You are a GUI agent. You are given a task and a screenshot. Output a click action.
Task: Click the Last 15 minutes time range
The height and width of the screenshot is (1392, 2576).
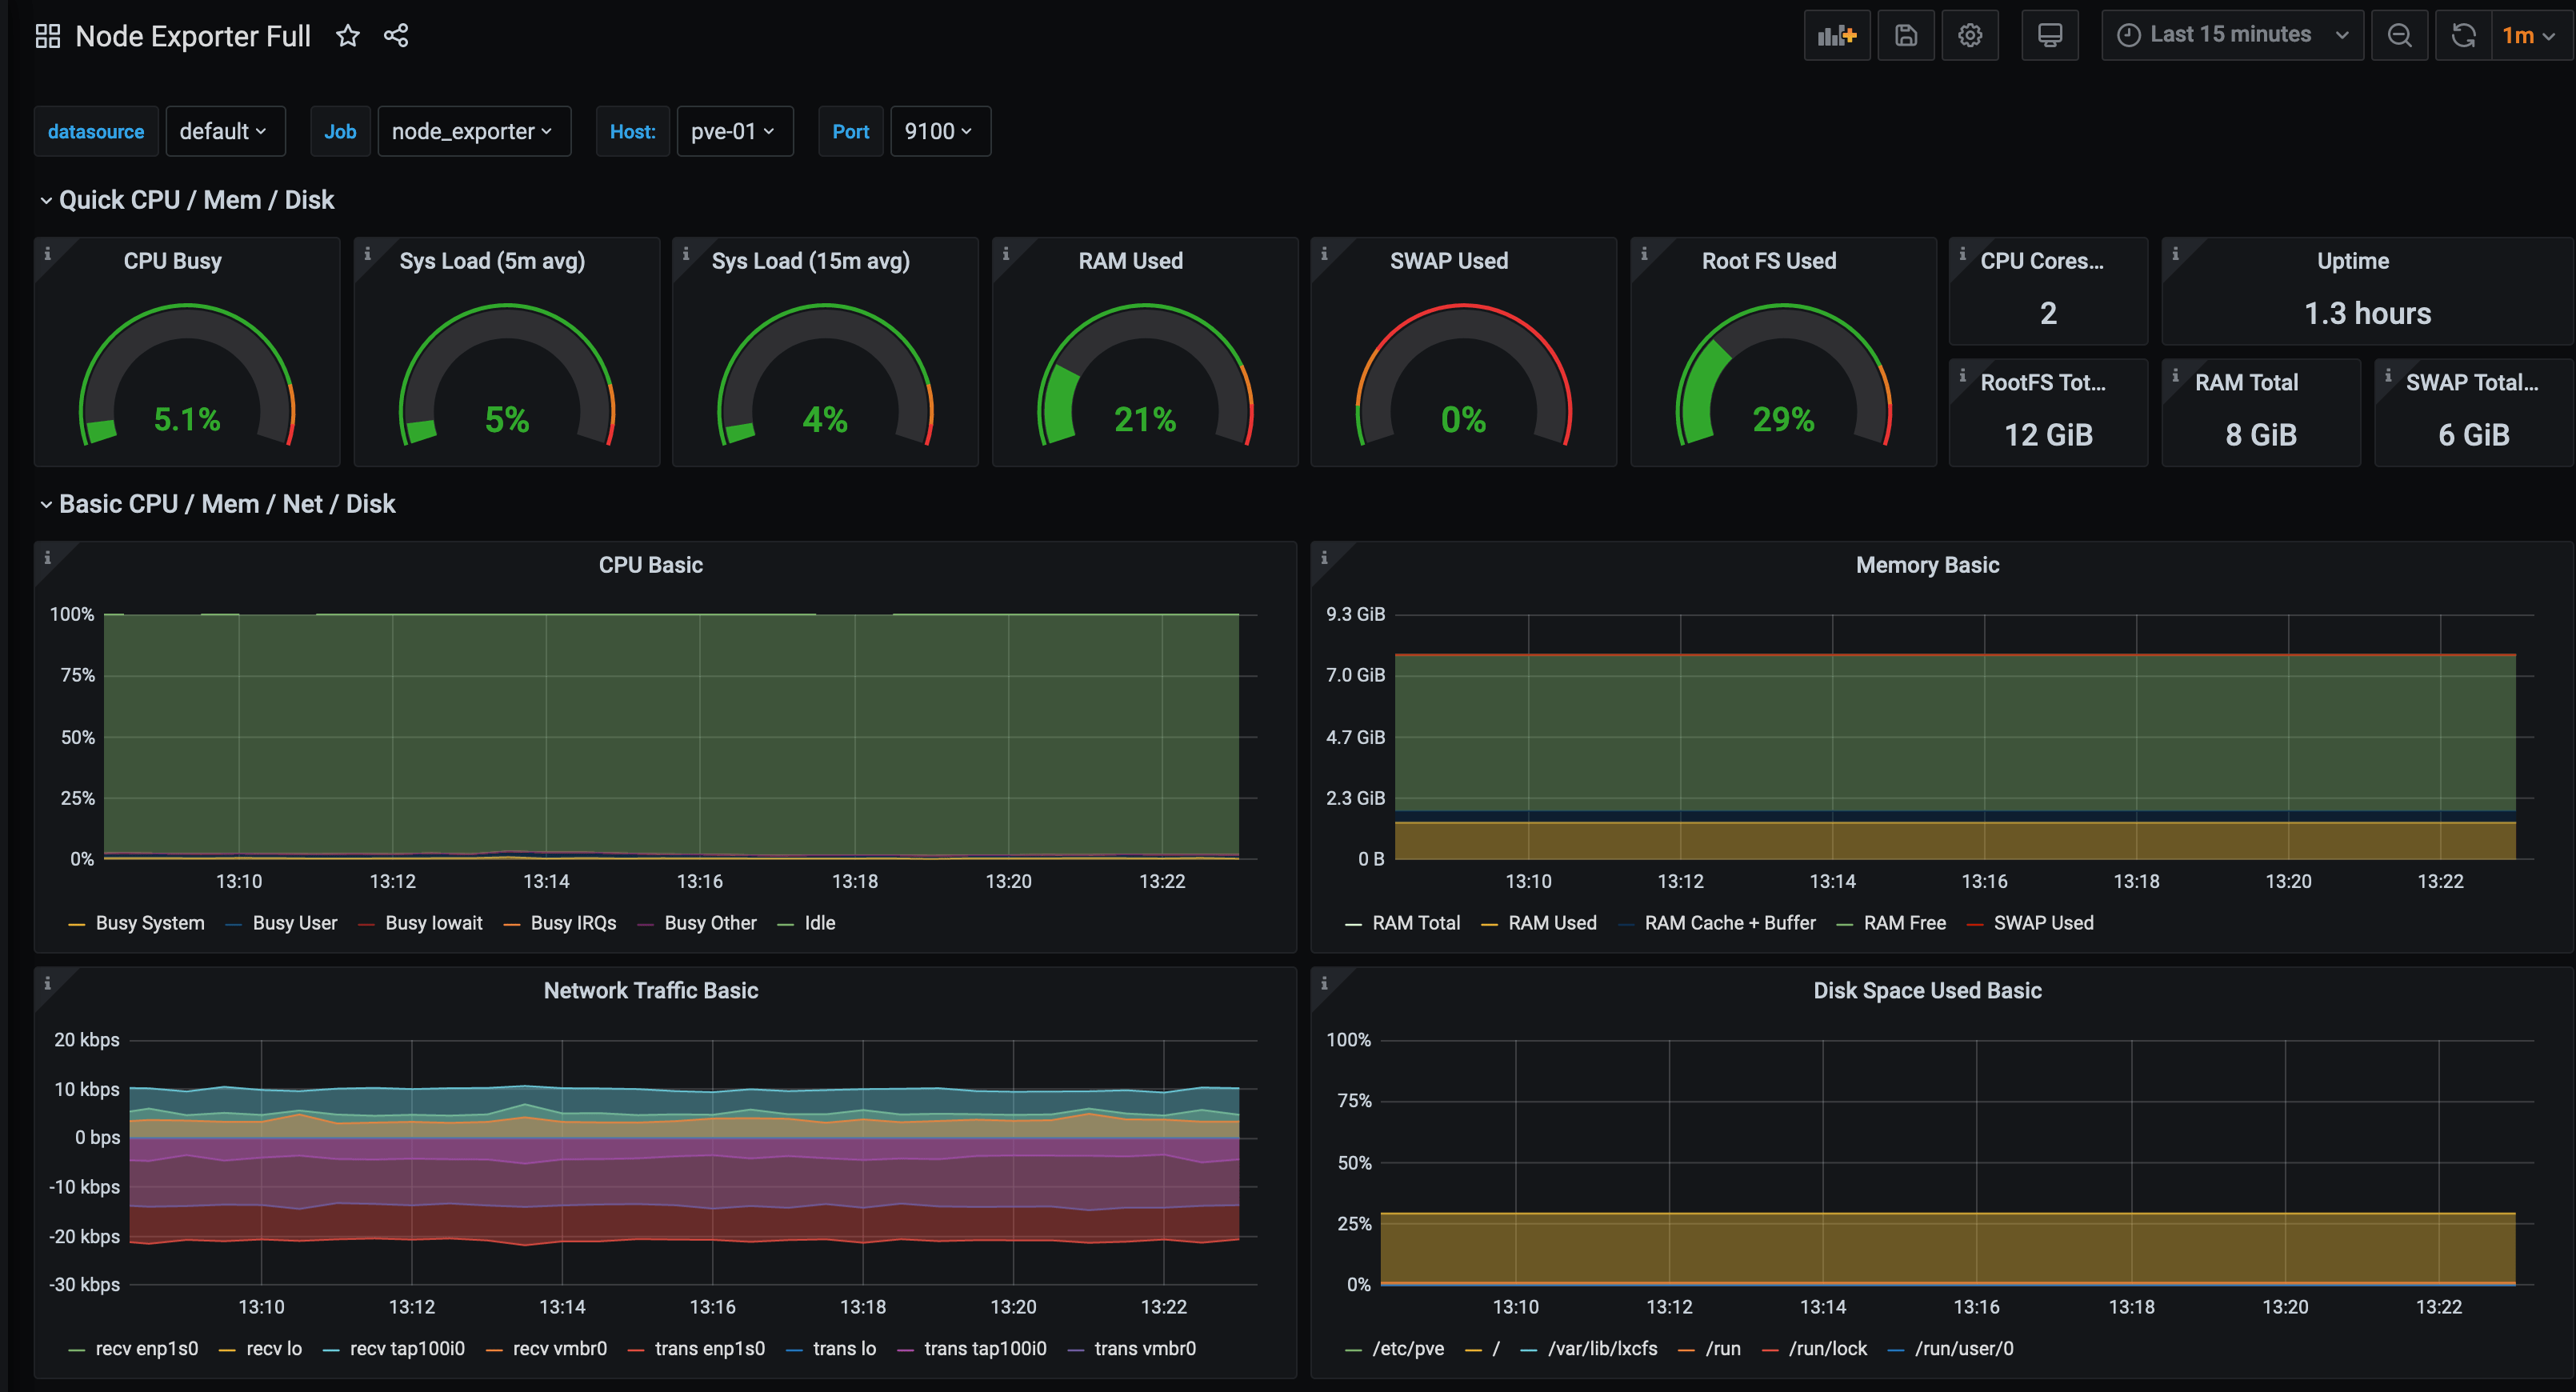point(2228,34)
